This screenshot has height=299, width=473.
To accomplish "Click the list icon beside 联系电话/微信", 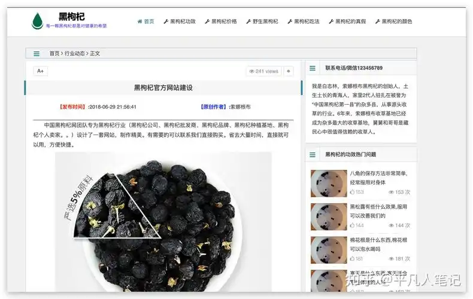I will 313,68.
